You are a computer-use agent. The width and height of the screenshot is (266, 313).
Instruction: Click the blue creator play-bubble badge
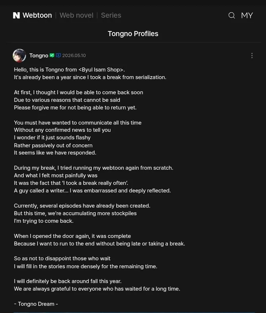[58, 55]
